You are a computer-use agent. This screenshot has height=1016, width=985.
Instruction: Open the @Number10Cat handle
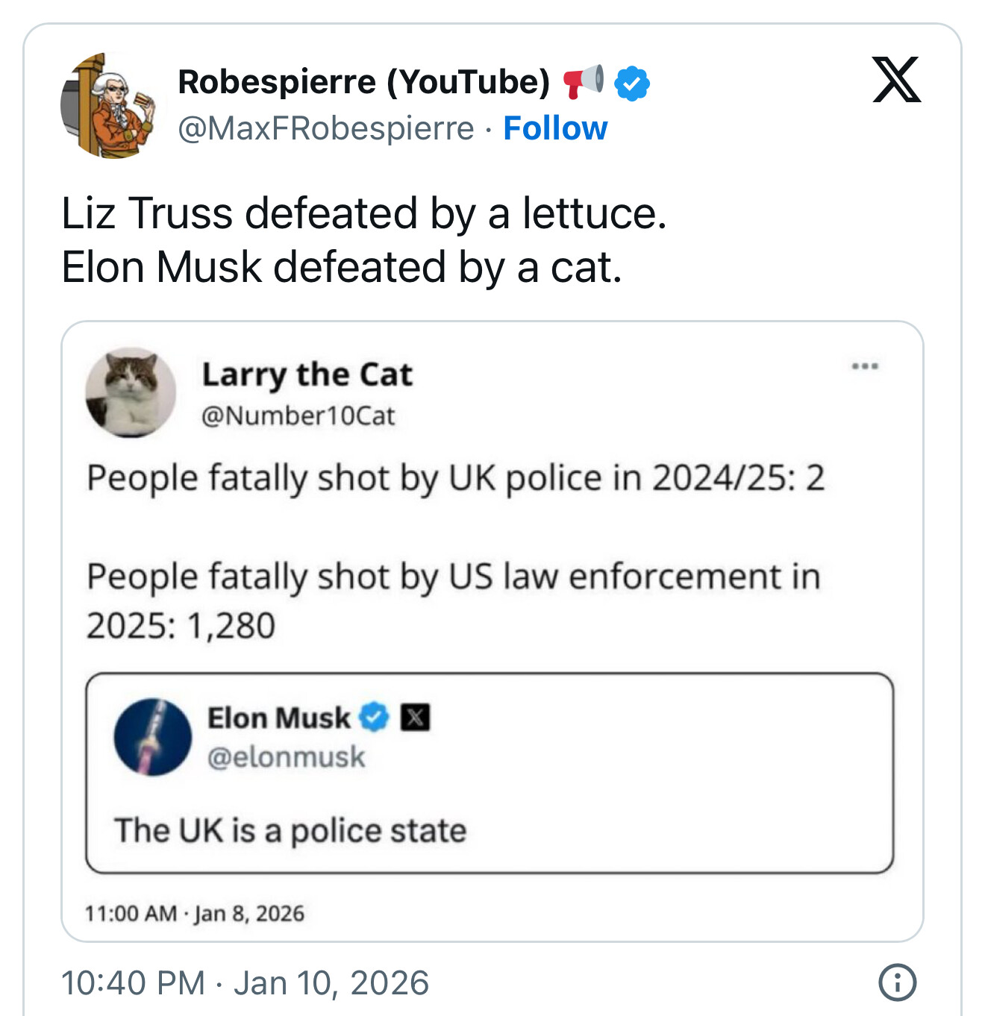tap(298, 416)
